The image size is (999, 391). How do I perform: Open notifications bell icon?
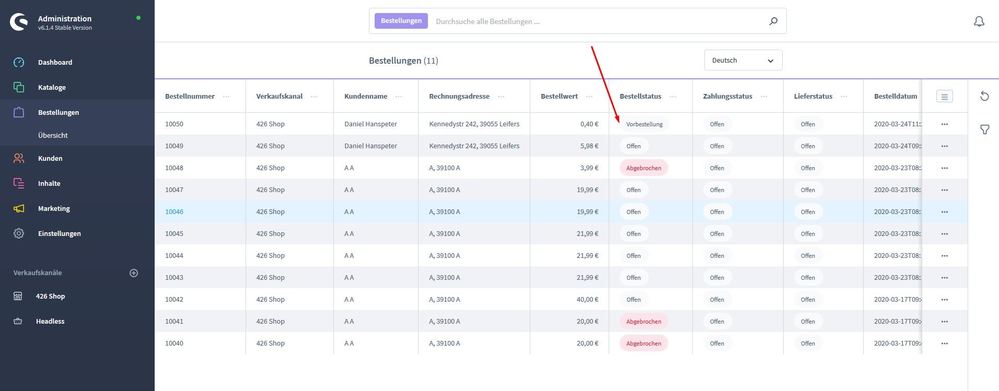[x=979, y=21]
